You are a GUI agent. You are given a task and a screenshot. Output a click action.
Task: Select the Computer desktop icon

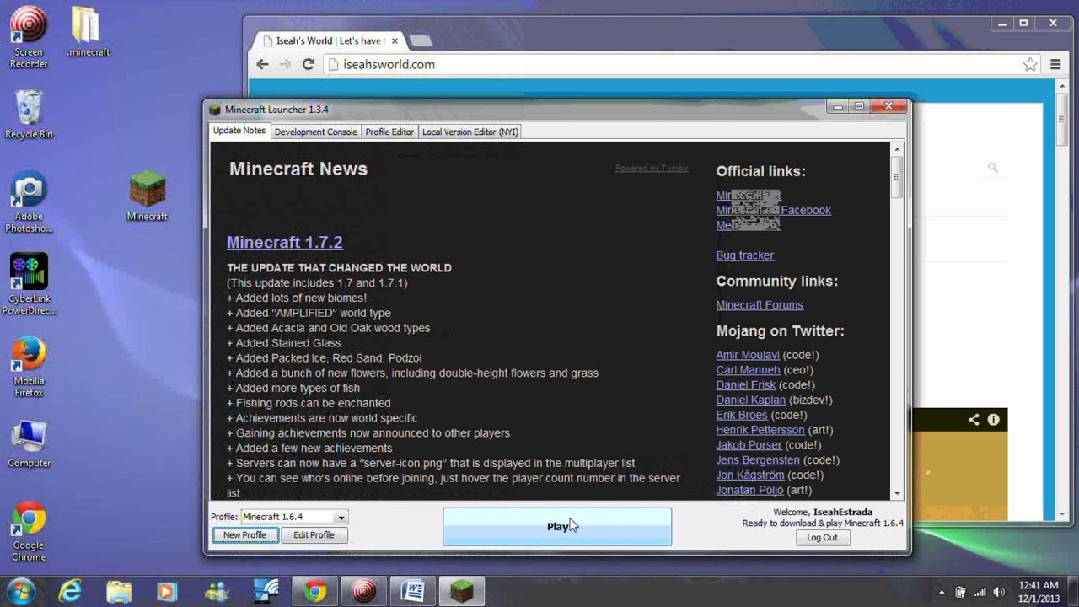pyautogui.click(x=29, y=443)
